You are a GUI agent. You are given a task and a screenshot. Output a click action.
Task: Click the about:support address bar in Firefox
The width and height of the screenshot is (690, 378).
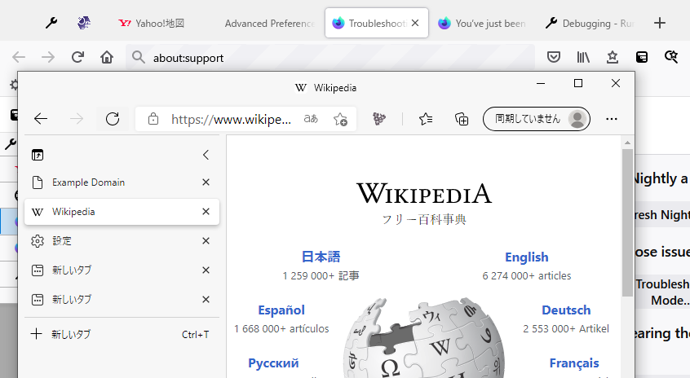click(x=330, y=58)
